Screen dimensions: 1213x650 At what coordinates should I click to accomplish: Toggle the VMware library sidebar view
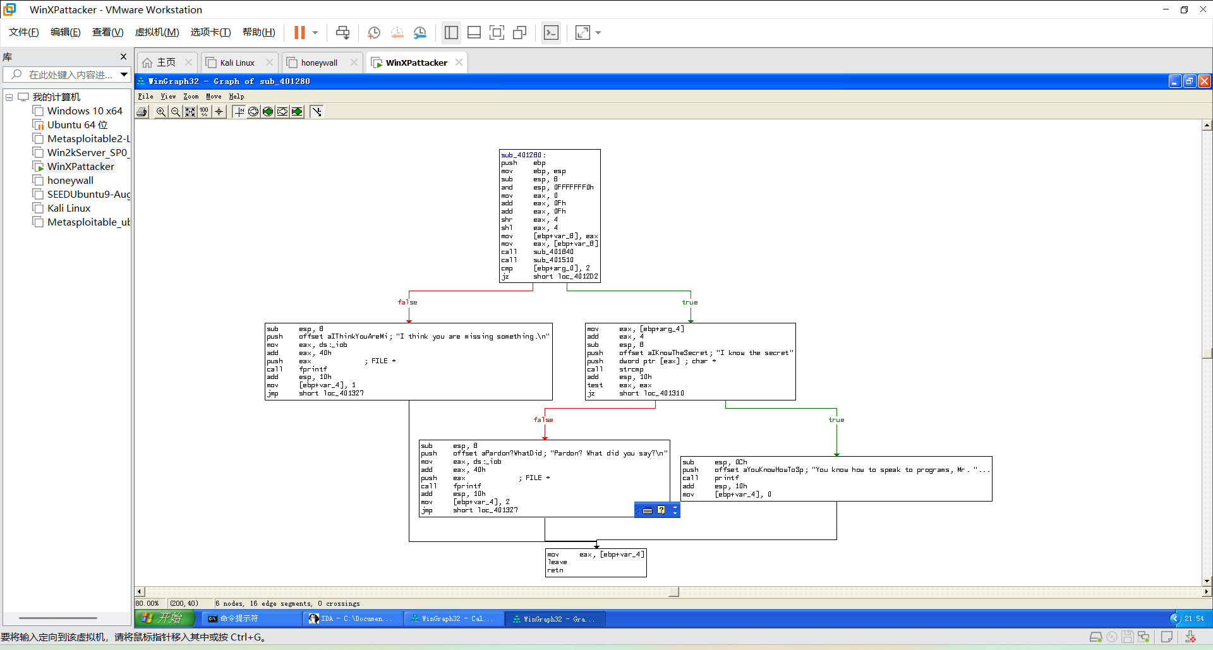[451, 32]
